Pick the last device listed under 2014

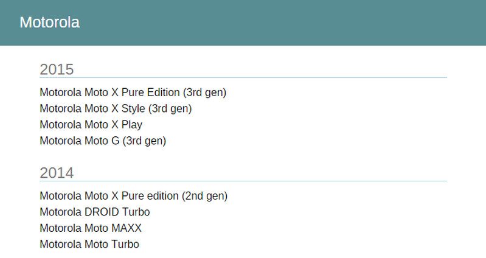point(89,244)
